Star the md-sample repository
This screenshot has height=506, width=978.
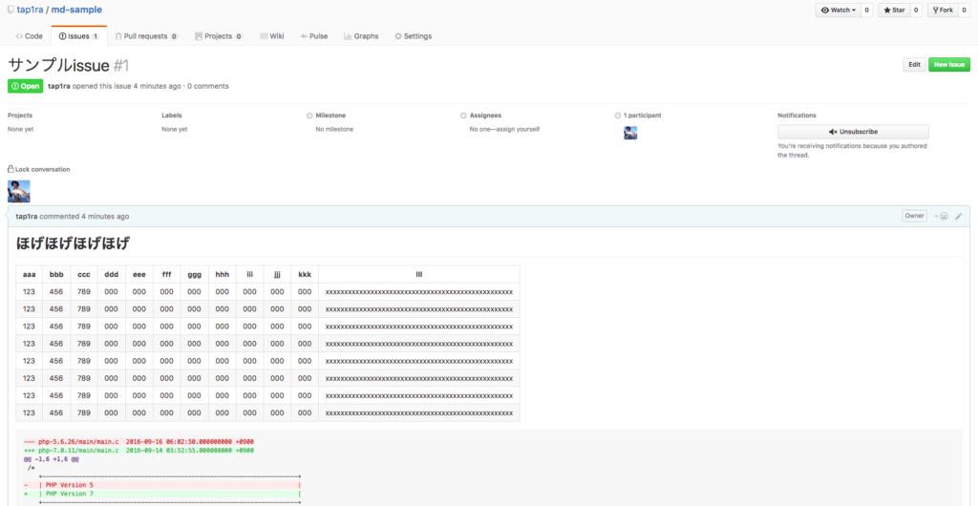click(x=894, y=10)
